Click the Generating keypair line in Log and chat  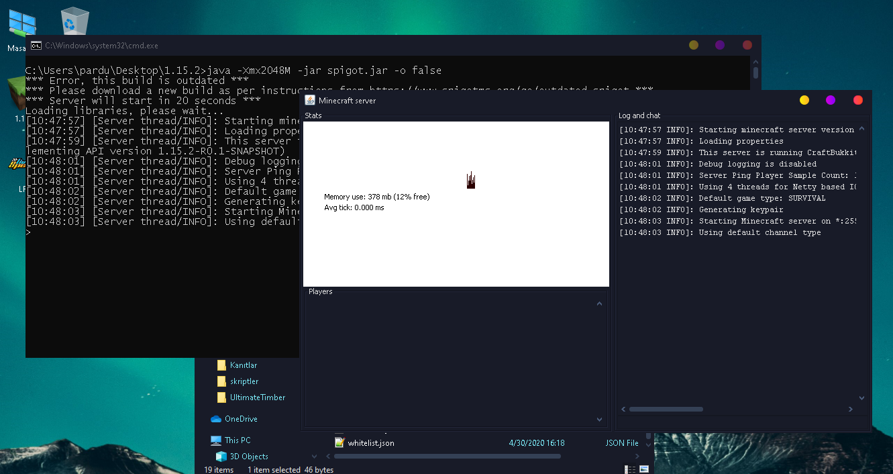tap(701, 209)
